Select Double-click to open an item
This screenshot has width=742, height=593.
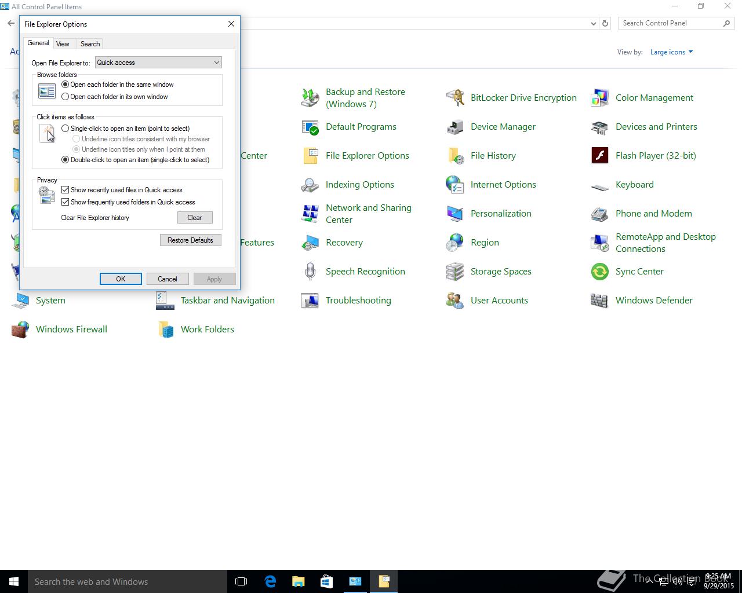[x=66, y=160]
